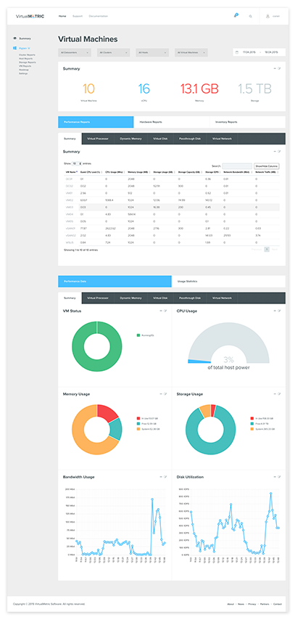Open Virtual Network tab above the table

pyautogui.click(x=222, y=139)
